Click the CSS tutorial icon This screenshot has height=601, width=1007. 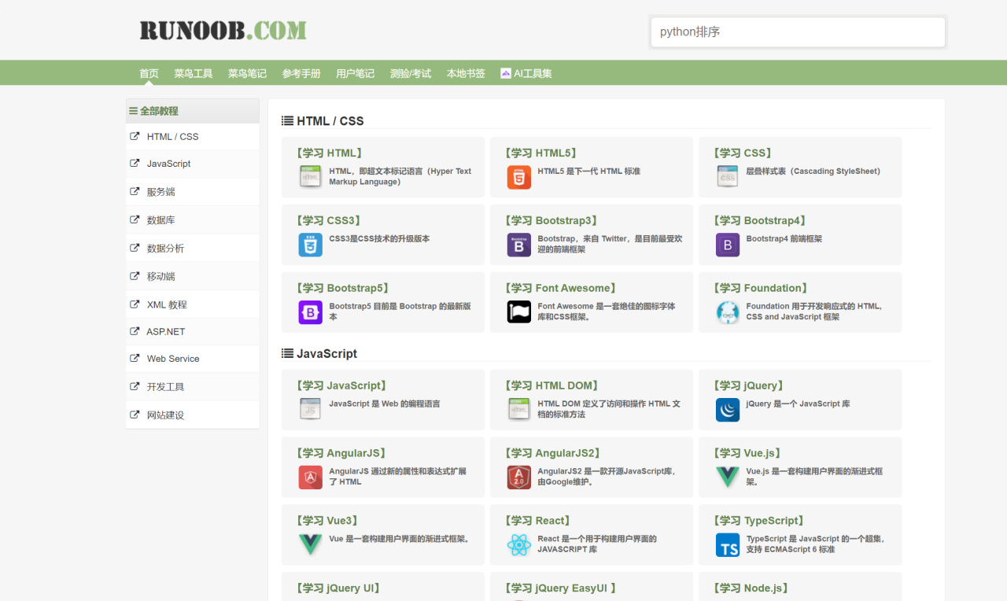728,177
